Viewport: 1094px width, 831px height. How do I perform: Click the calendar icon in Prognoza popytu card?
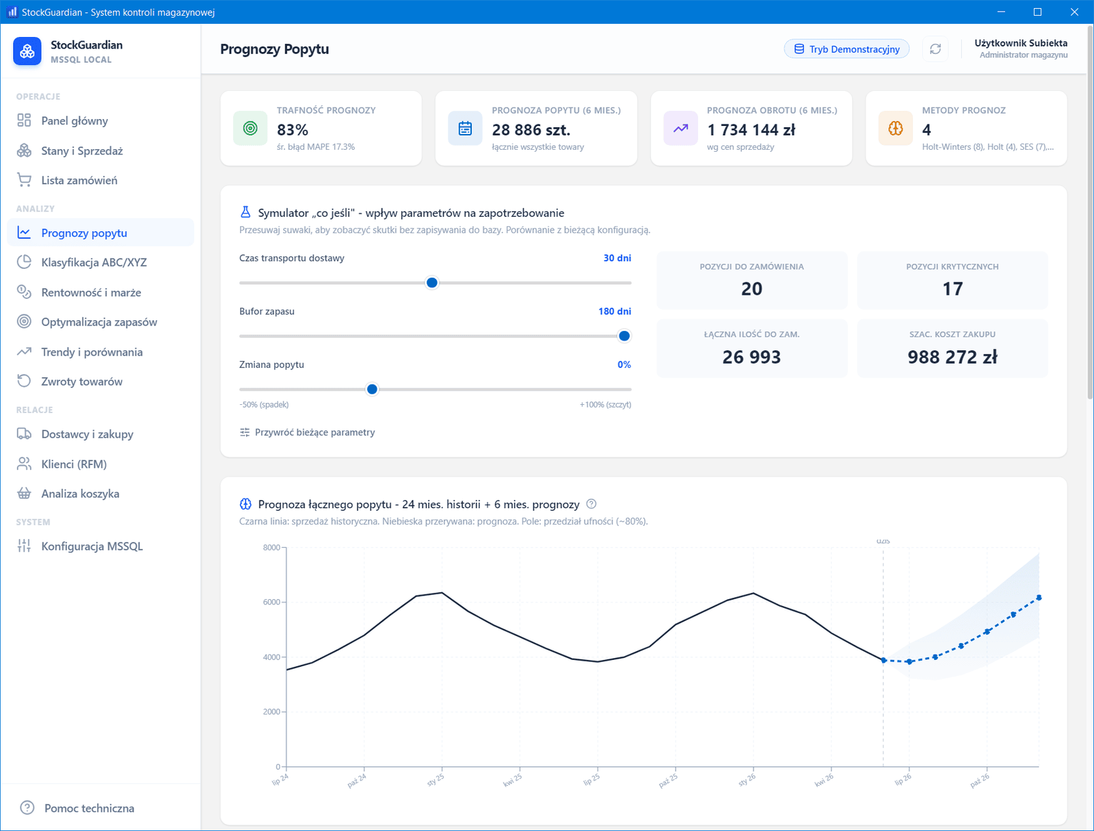[x=465, y=129]
